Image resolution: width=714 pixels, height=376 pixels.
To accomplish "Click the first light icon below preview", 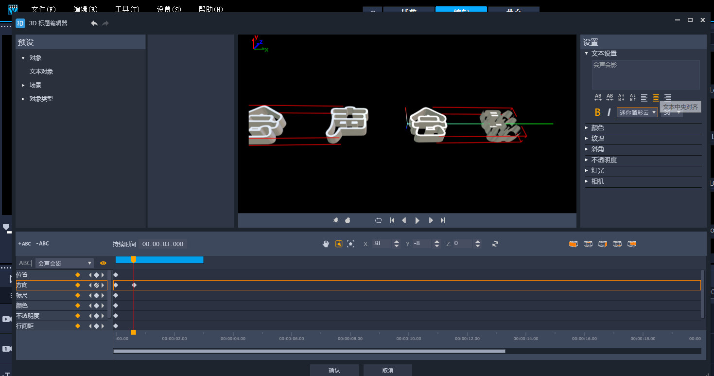I will click(336, 220).
